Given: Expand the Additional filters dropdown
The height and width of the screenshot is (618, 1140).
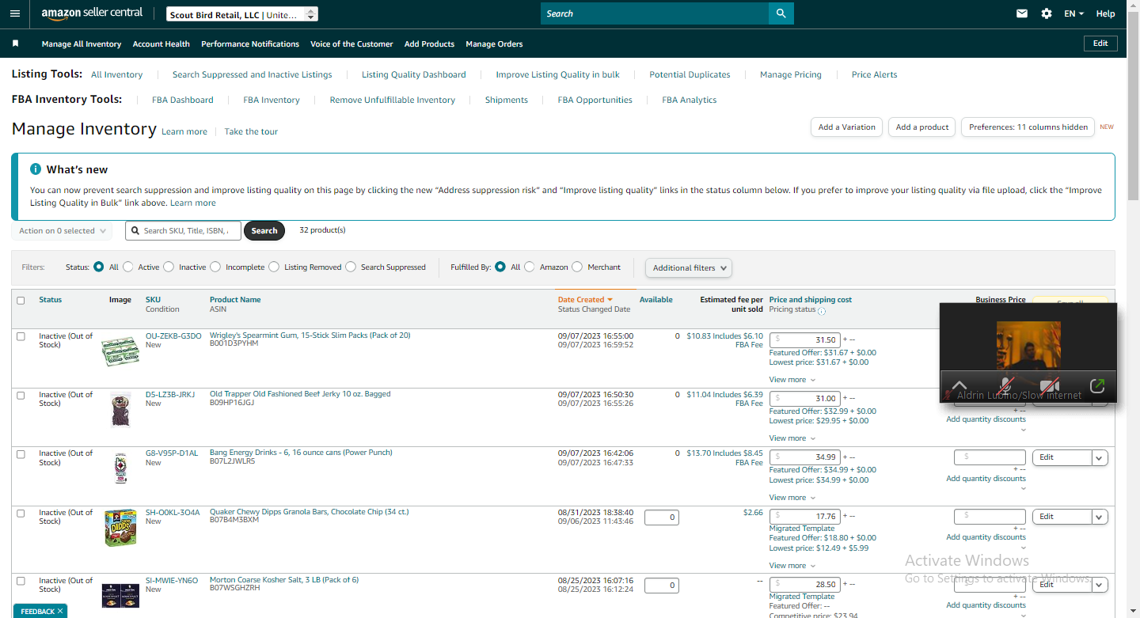Looking at the screenshot, I should pos(689,267).
